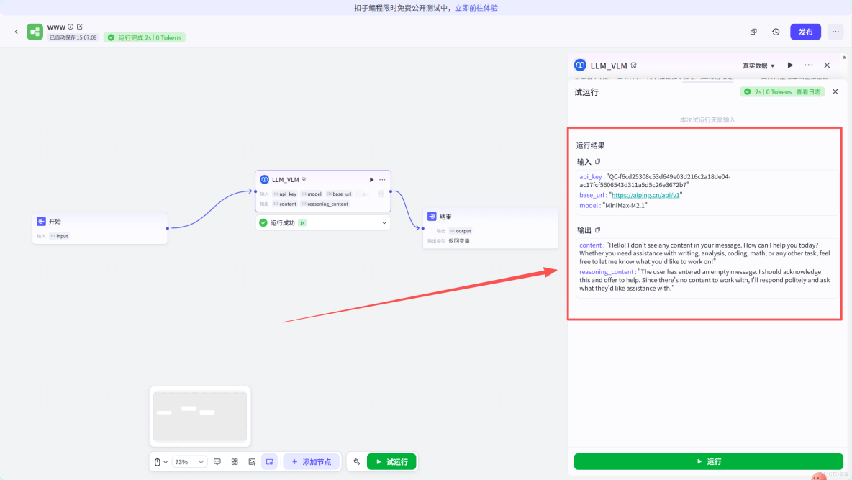Viewport: 852px width, 480px height.
Task: Click the content output text
Action: click(704, 253)
